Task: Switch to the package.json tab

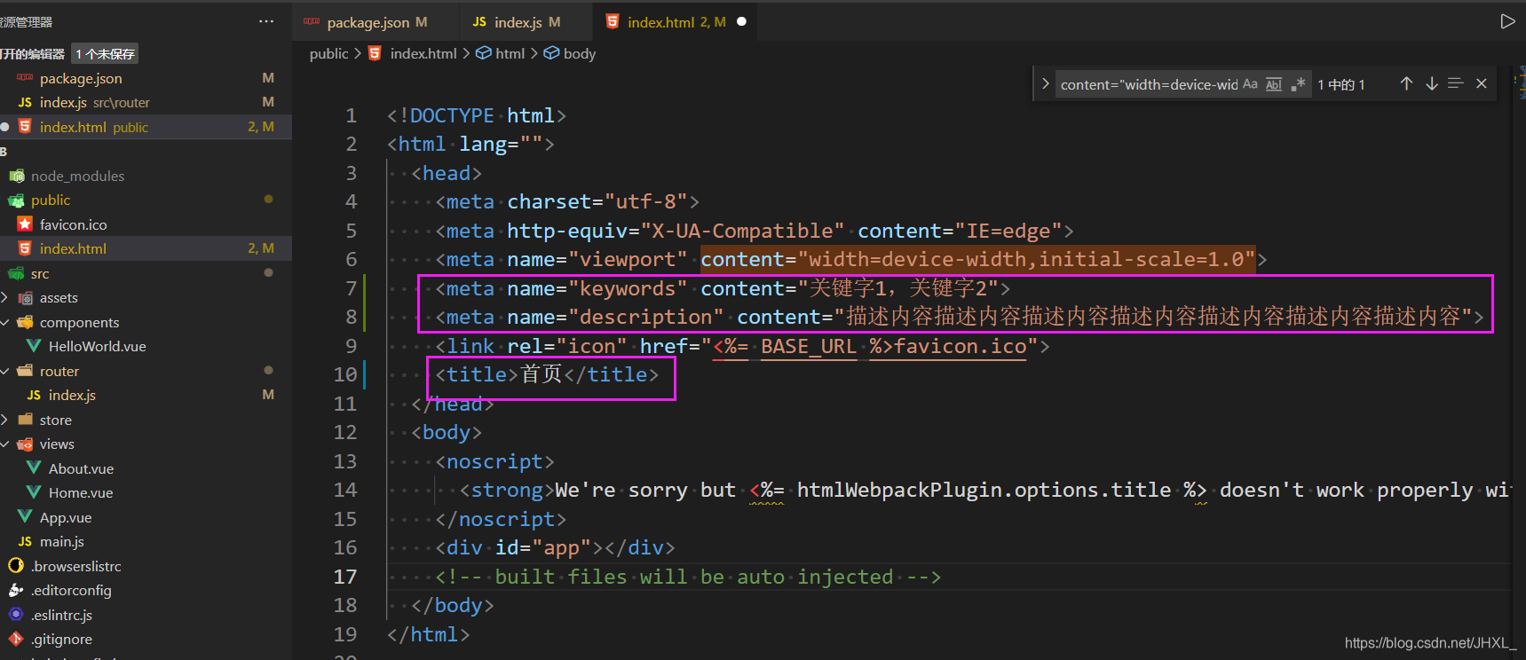Action: pos(376,21)
